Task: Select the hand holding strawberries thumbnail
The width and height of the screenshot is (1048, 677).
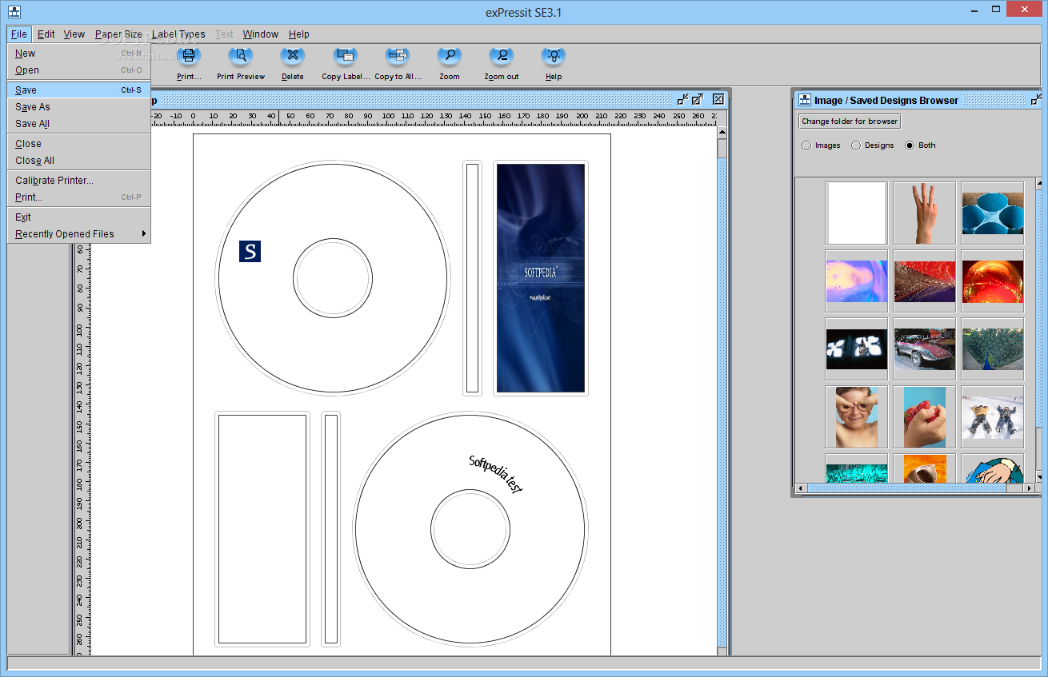Action: click(x=924, y=417)
